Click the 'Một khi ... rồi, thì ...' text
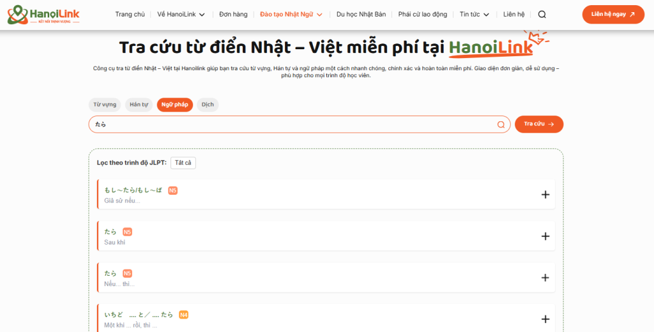Viewport: 654px width, 332px height. pyautogui.click(x=130, y=326)
